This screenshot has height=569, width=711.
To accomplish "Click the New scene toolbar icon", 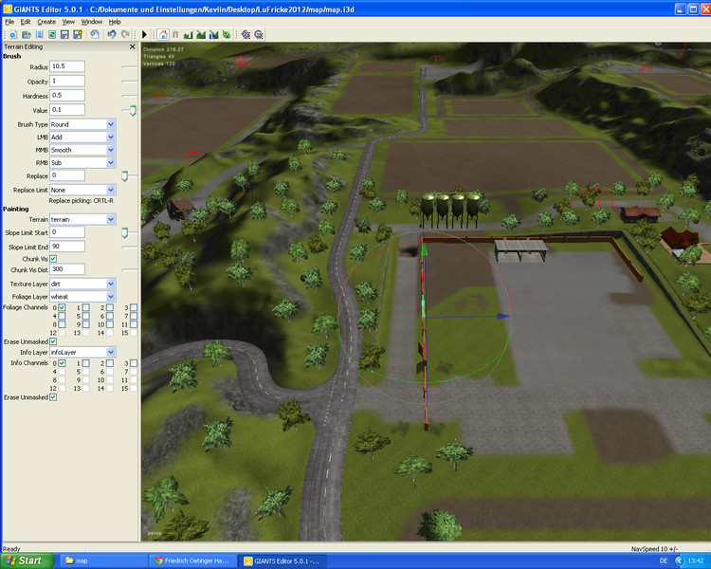I will [x=13, y=34].
